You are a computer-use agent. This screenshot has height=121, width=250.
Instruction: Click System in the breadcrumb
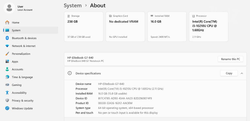click(x=73, y=6)
